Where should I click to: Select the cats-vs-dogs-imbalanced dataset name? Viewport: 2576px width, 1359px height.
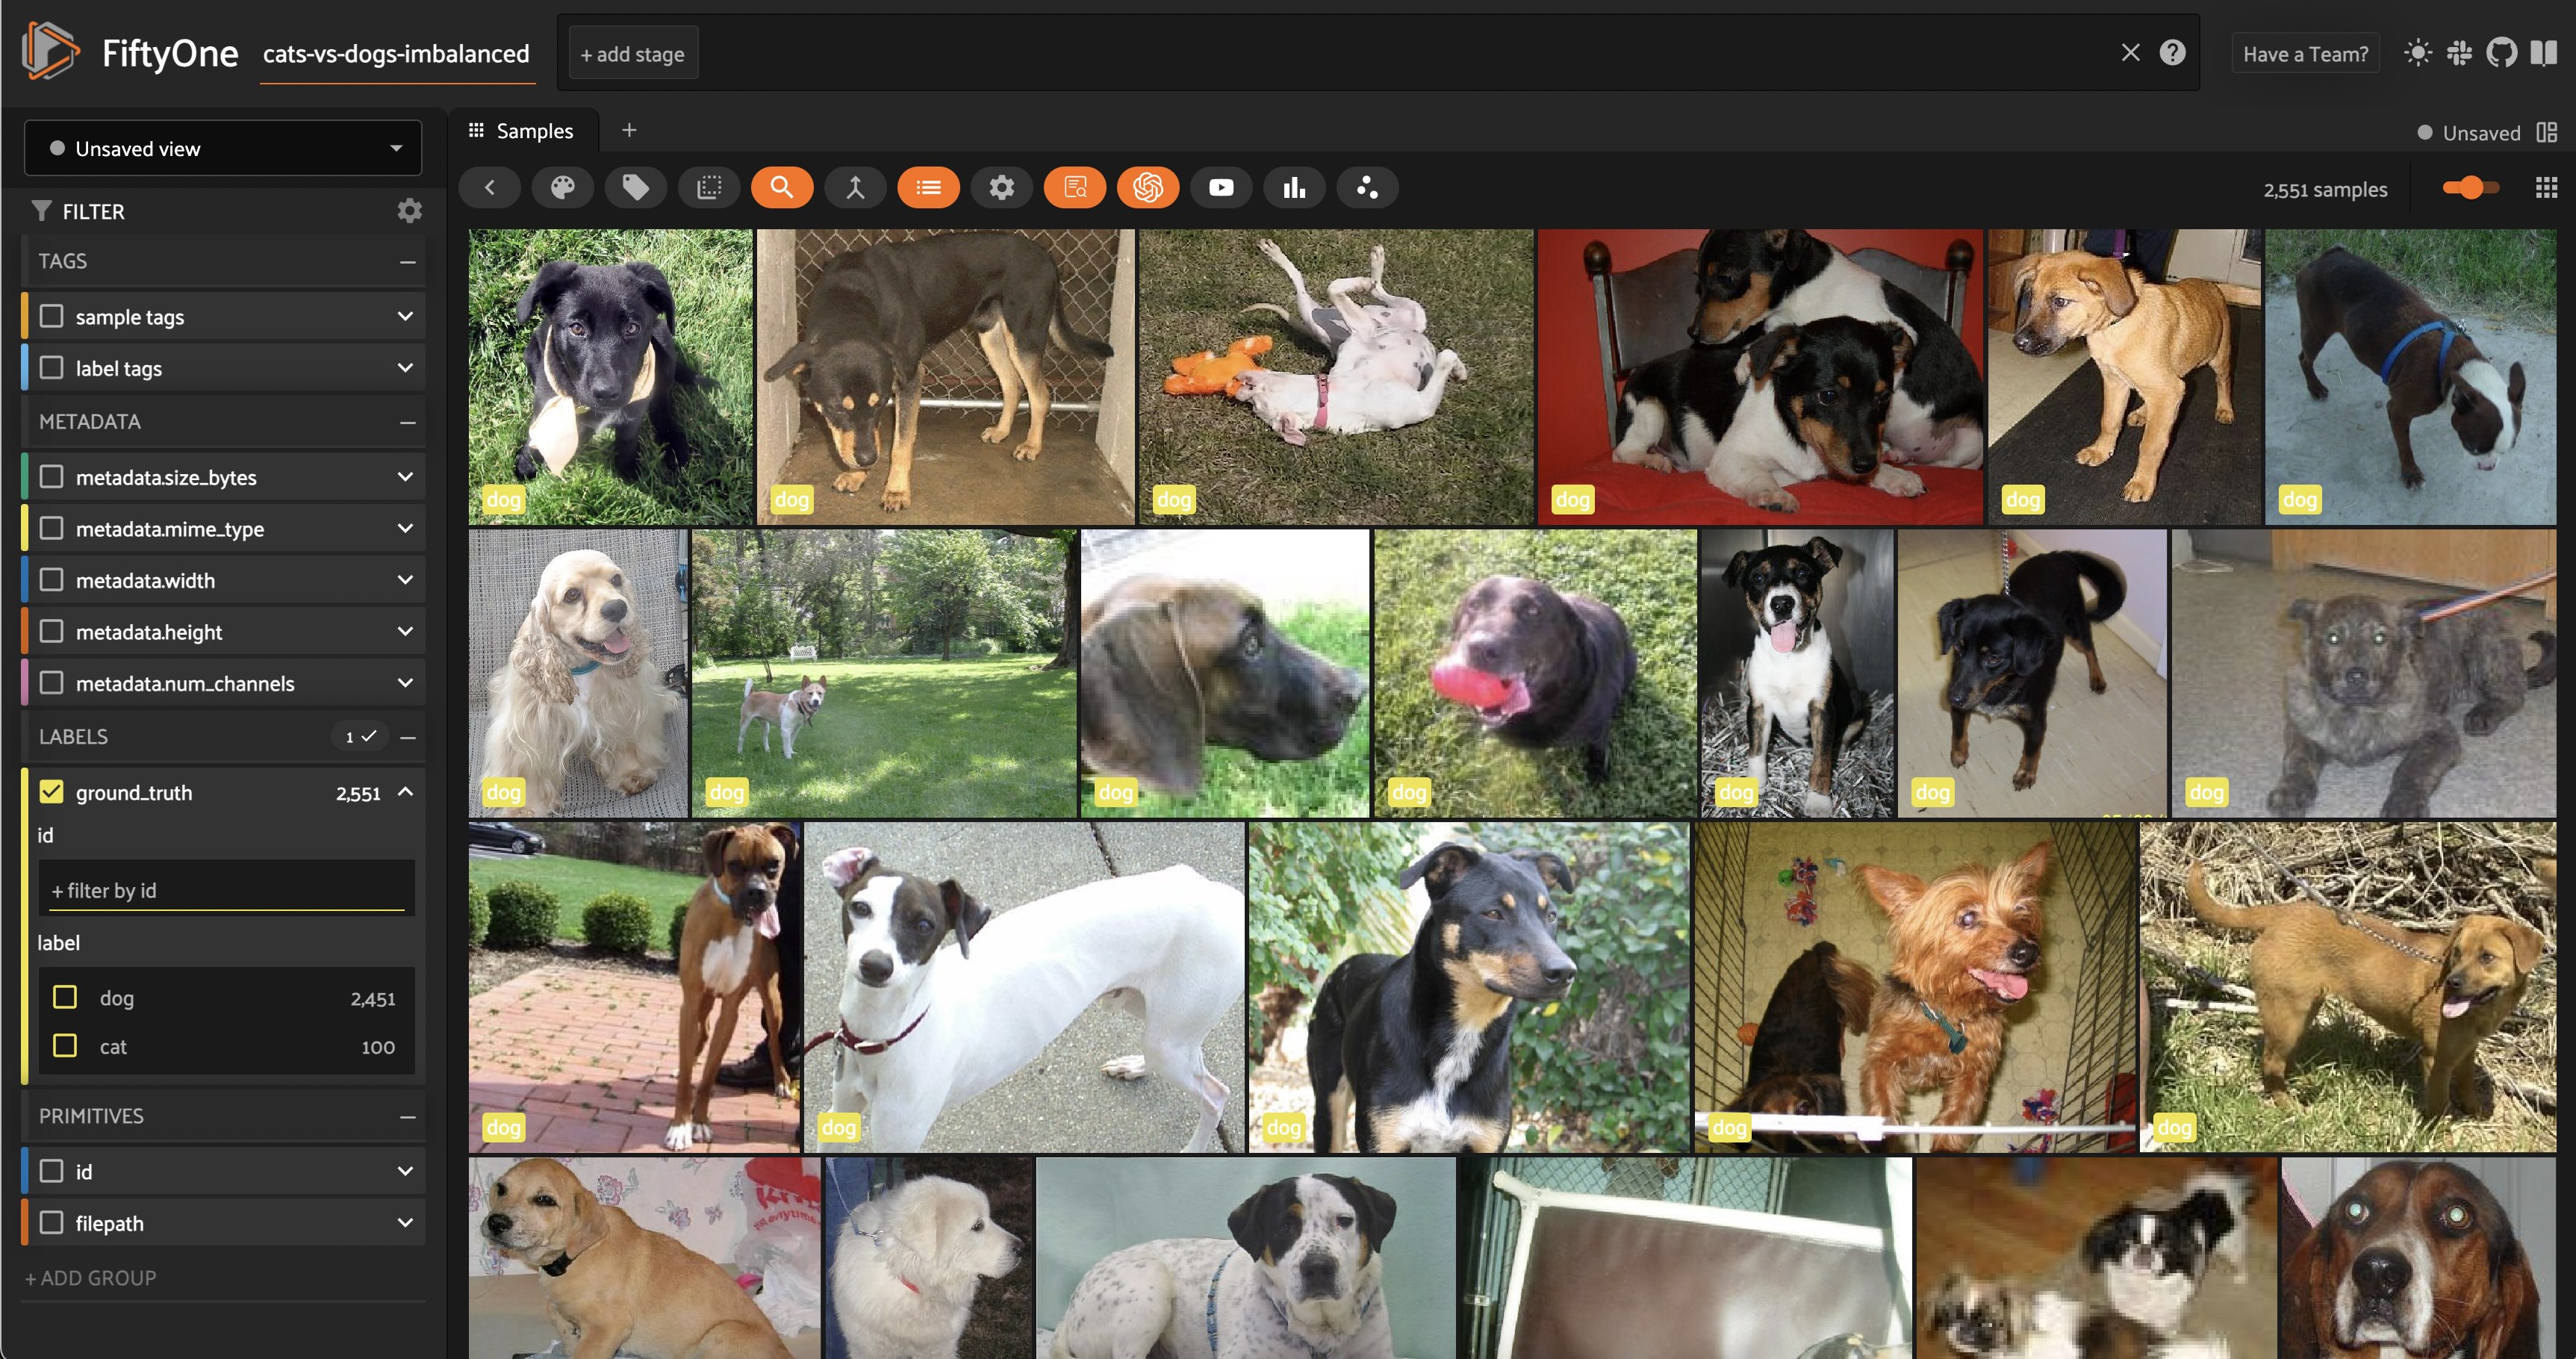[396, 54]
